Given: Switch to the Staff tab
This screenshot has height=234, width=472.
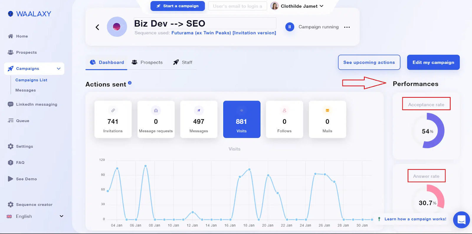Looking at the screenshot, I should 183,62.
